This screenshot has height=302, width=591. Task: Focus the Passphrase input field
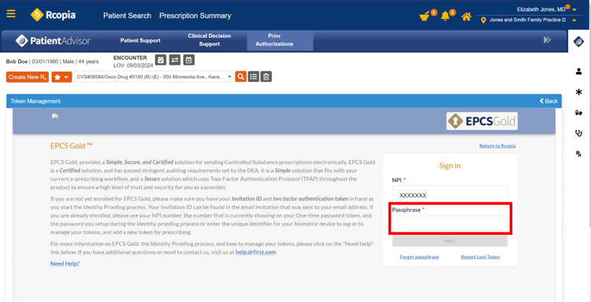450,224
